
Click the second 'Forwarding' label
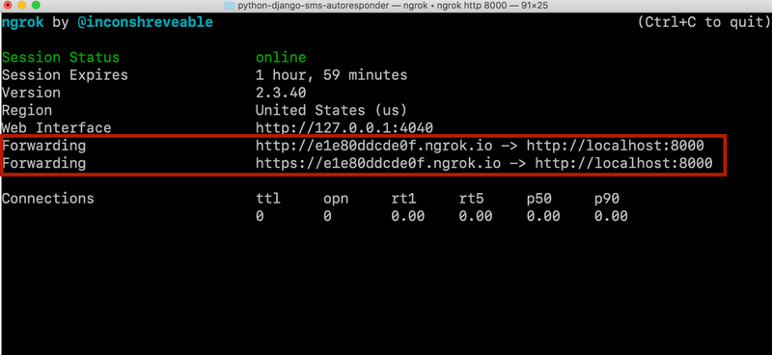tap(43, 163)
